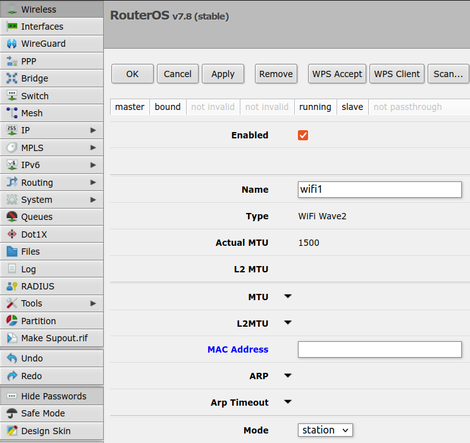This screenshot has height=443, width=470.
Task: Open the Wireless menu item
Action: [52, 9]
